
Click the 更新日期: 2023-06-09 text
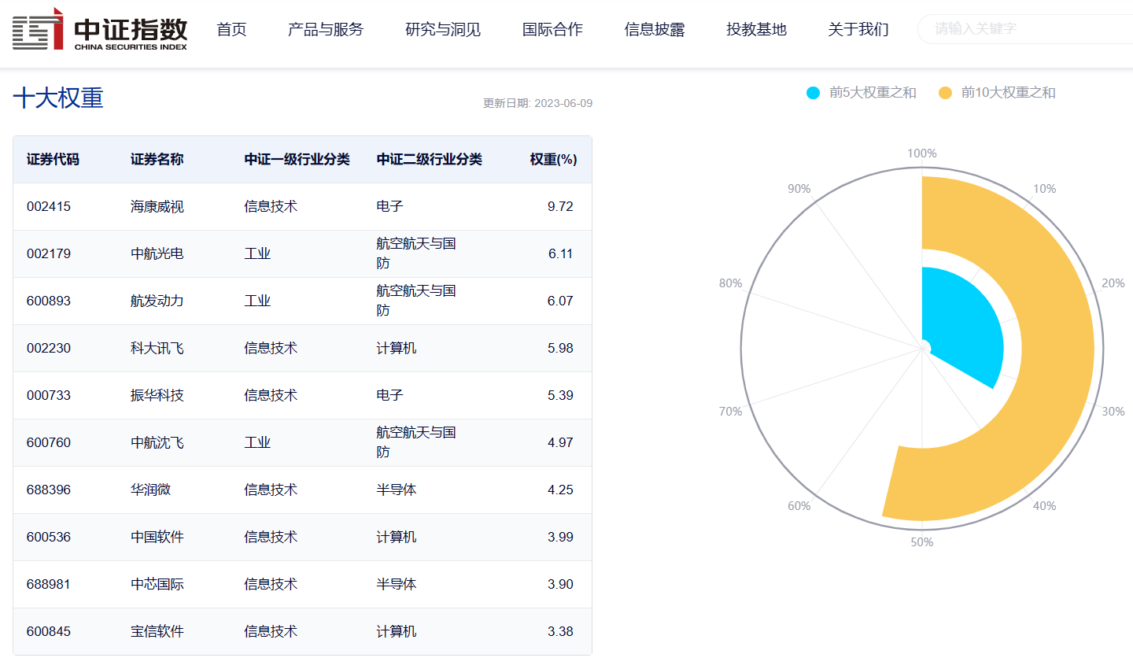(x=537, y=103)
